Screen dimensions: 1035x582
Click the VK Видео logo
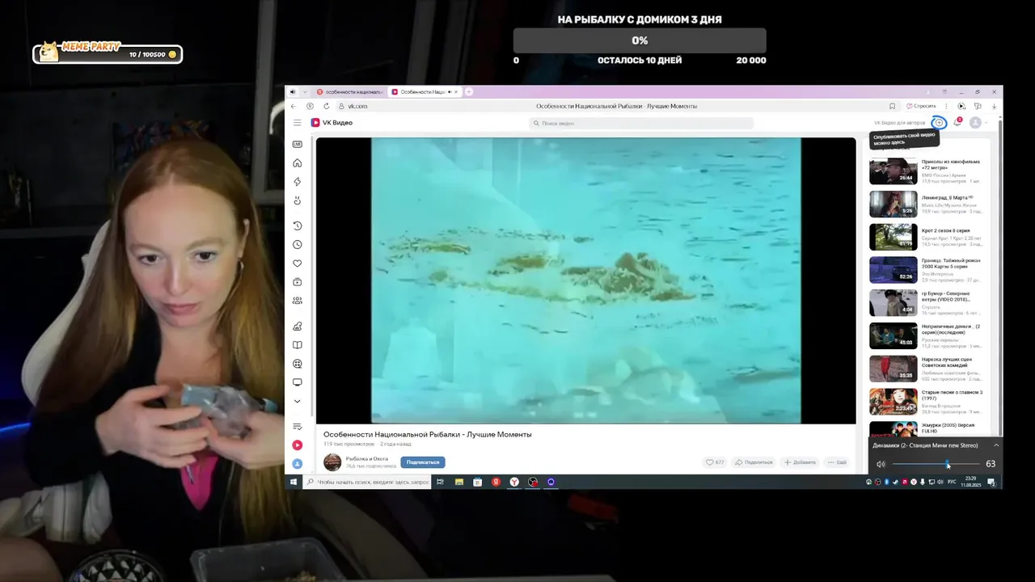332,123
